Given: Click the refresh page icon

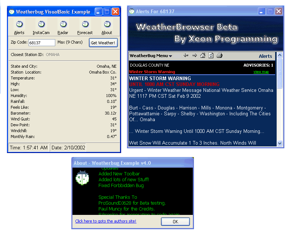Looking at the screenshot, I should (x=211, y=55).
